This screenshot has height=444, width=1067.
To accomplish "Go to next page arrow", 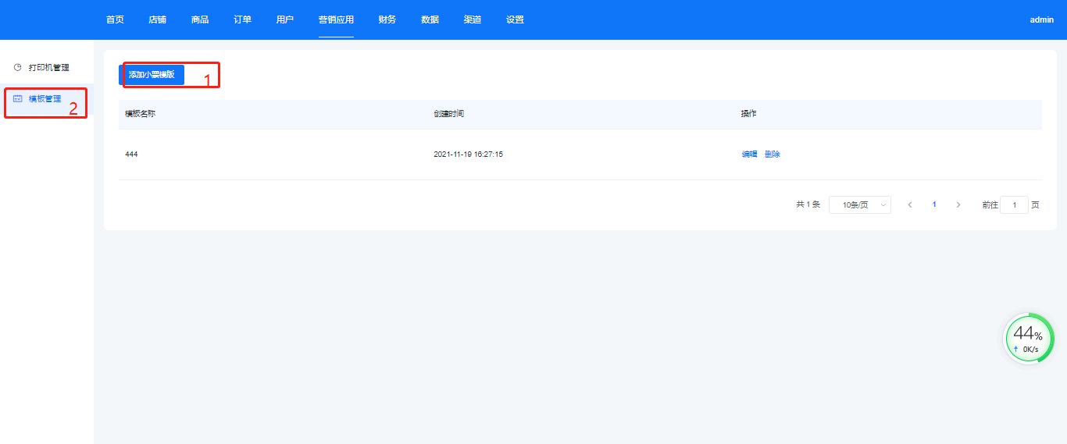I will pos(958,204).
